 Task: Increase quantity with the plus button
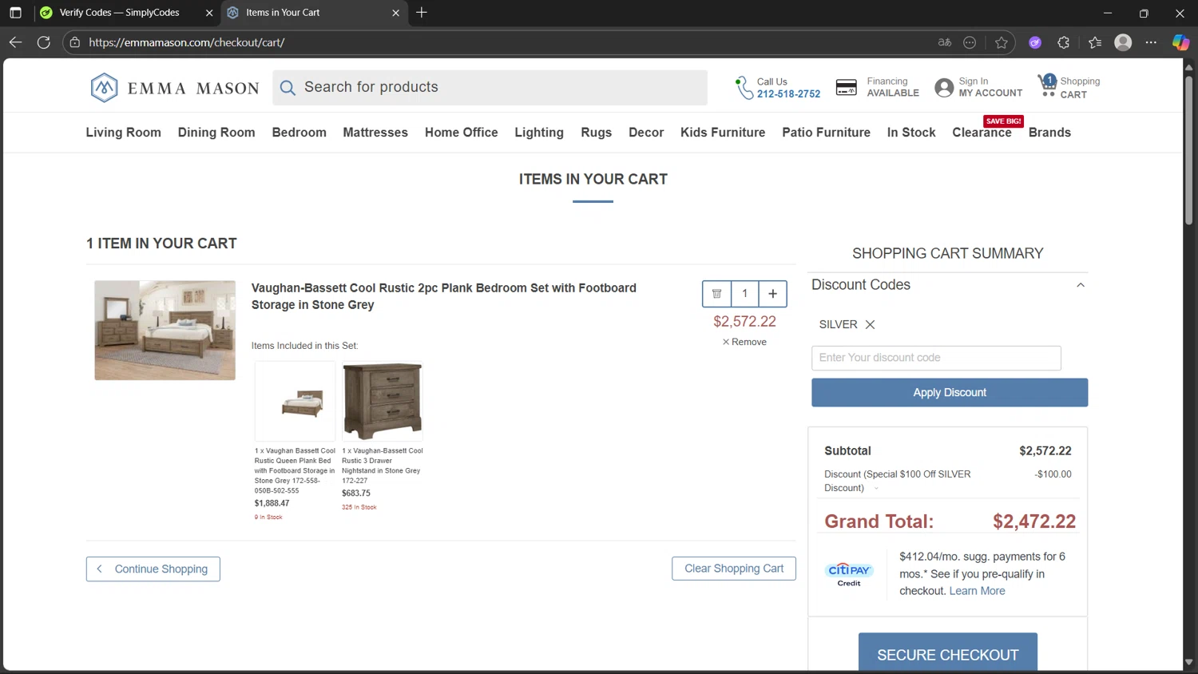(772, 294)
